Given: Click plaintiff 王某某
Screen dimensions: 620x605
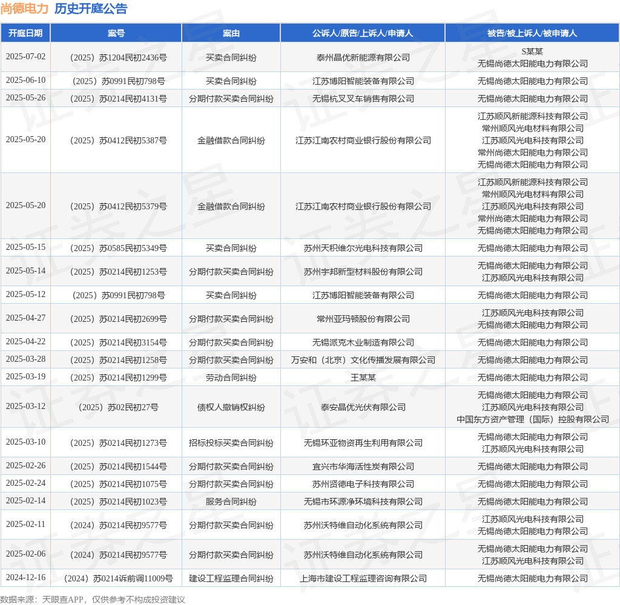Looking at the screenshot, I should pos(363,378).
